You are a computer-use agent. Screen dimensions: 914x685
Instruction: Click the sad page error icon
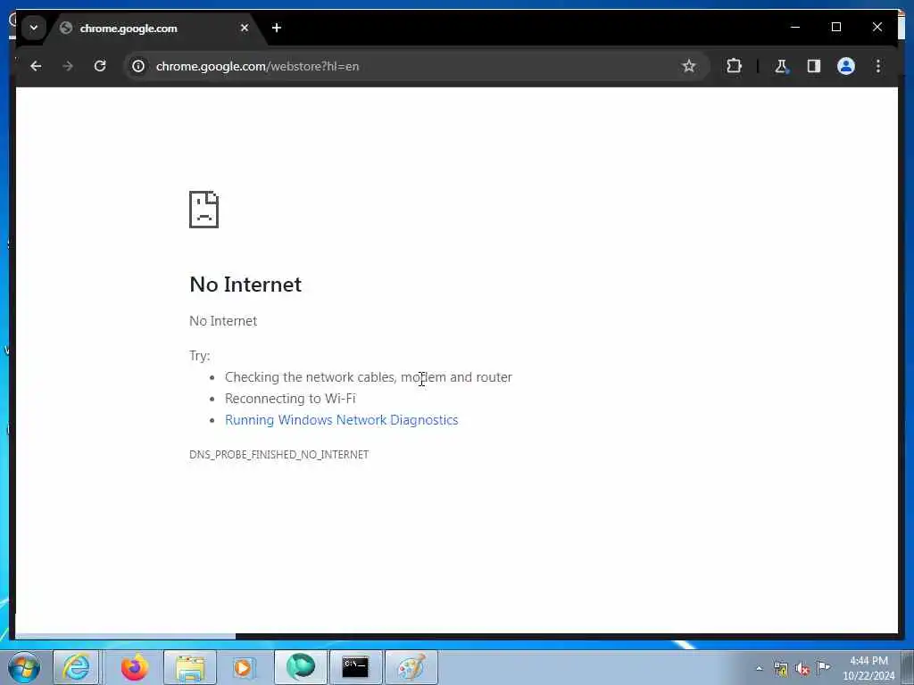pyautogui.click(x=204, y=210)
